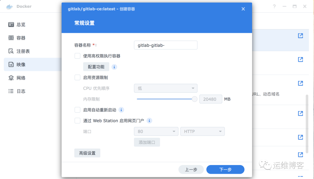314x179 pixels.
Task: Click the 常规设置 heading text
Action: (84, 23)
